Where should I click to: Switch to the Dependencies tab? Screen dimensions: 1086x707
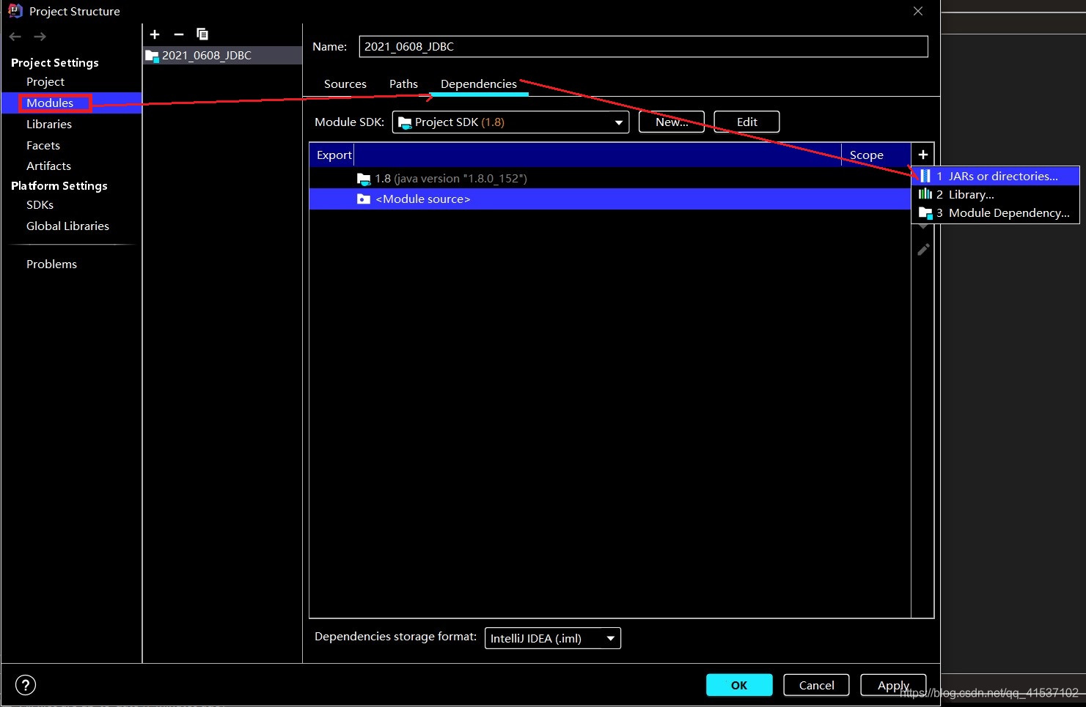(479, 84)
